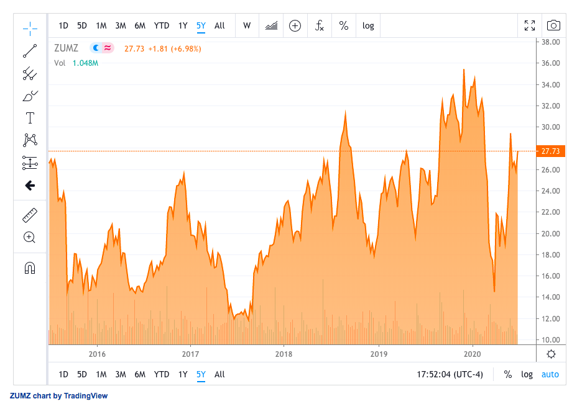Toggle log scale in bottom bar
The image size is (577, 404).
[x=527, y=374]
